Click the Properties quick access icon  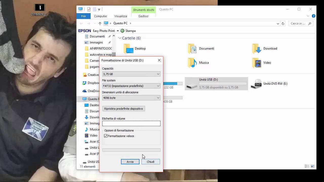(x=89, y=9)
